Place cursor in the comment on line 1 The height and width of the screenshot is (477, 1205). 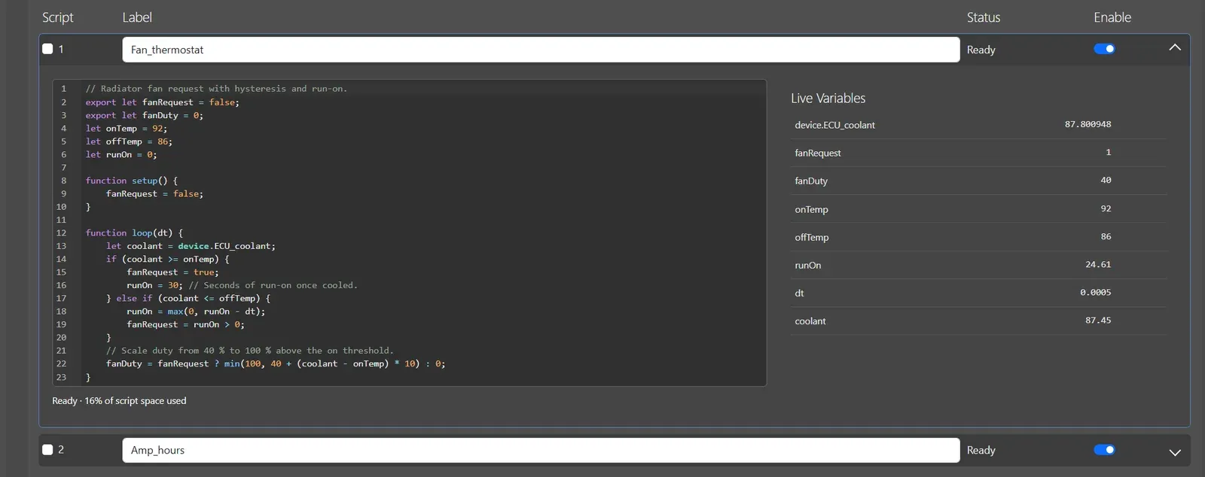tap(216, 89)
